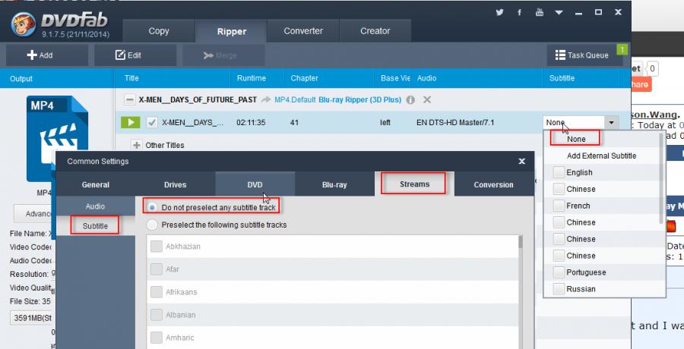Expand Other Titles

pos(137,145)
